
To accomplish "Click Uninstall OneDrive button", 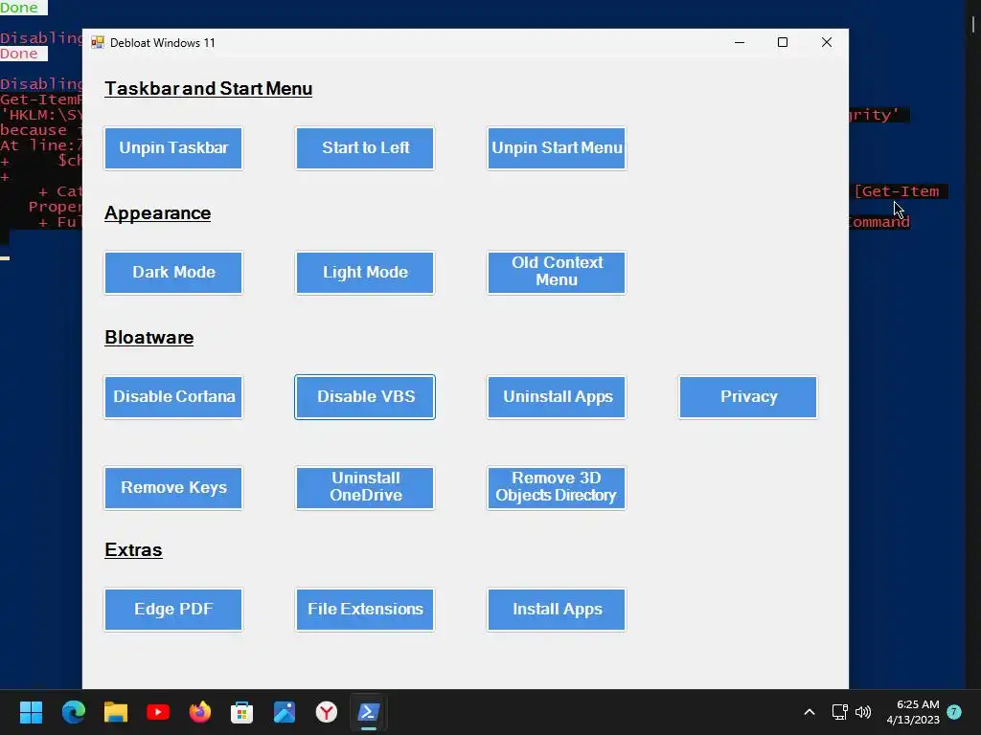I will click(x=365, y=488).
